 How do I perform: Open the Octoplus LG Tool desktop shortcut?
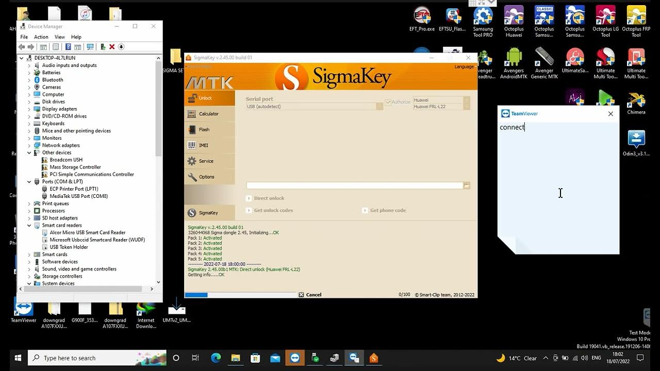(x=605, y=22)
